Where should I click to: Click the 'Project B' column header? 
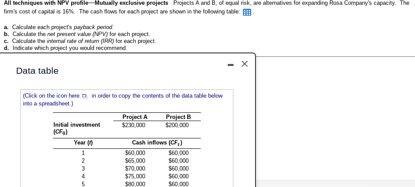click(x=178, y=117)
